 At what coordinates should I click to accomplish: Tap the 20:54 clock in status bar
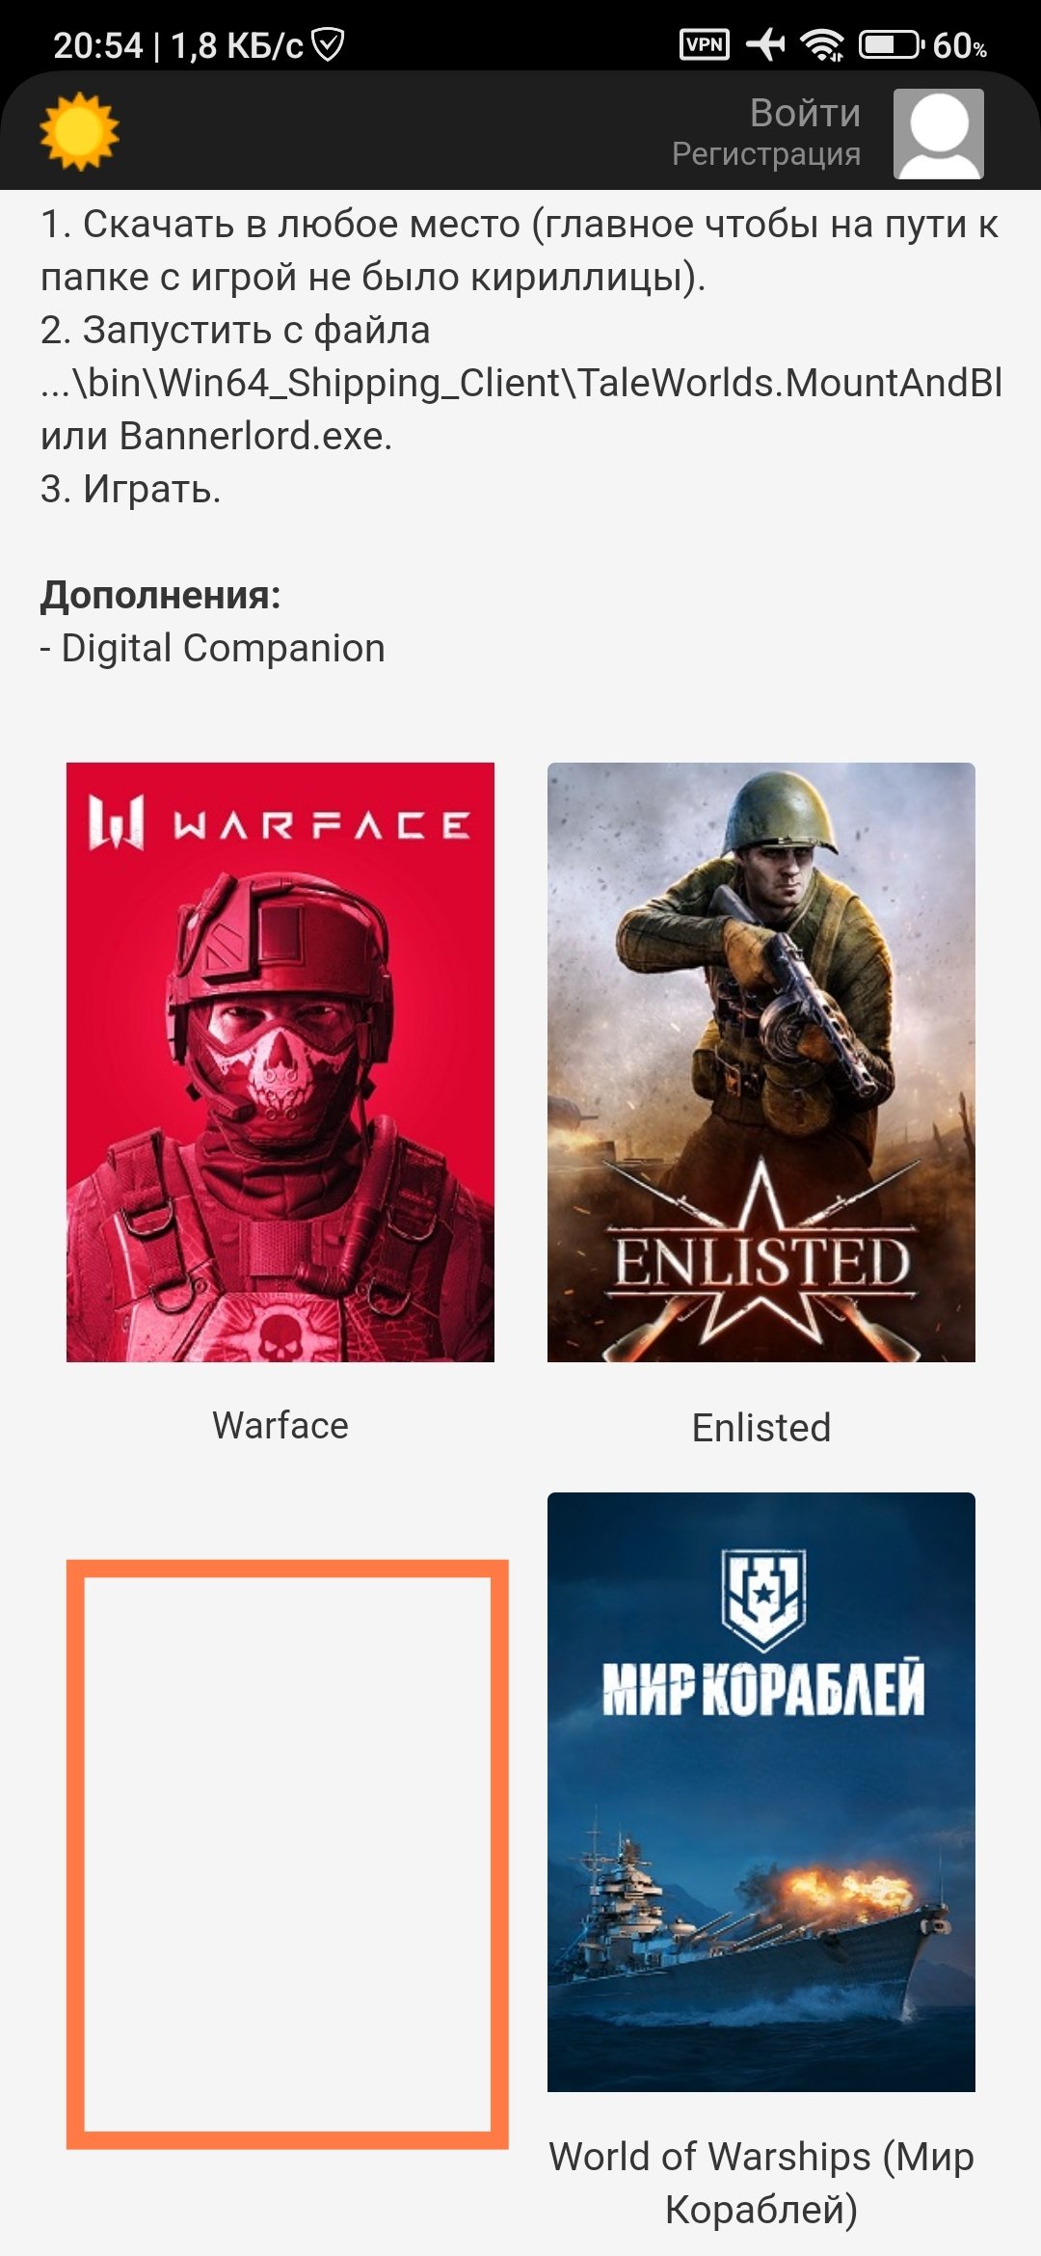[97, 45]
